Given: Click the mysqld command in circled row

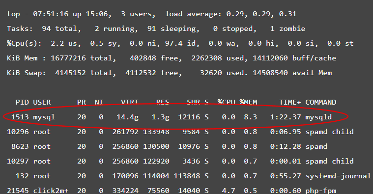Looking at the screenshot, I should 318,117.
